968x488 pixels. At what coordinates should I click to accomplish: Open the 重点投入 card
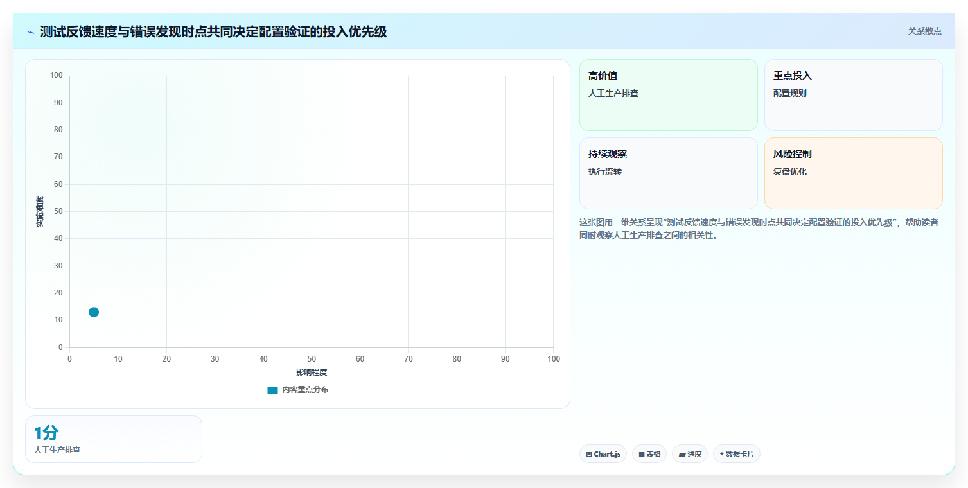pyautogui.click(x=854, y=95)
